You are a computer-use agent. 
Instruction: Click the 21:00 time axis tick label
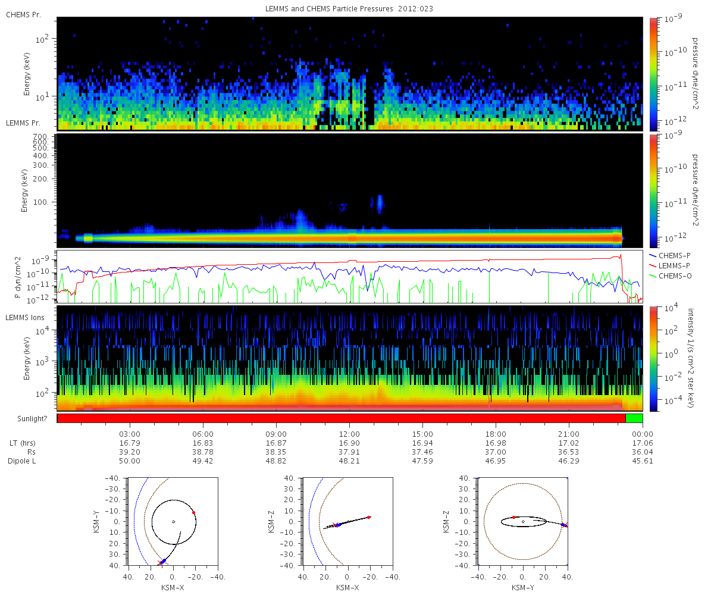569,434
